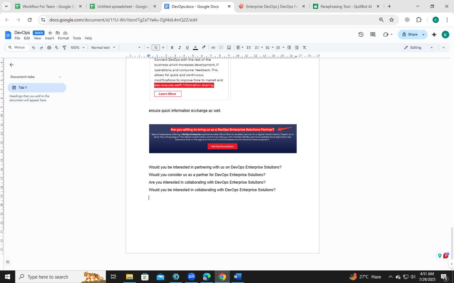Open the View menu
454x283 pixels.
pos(38,38)
